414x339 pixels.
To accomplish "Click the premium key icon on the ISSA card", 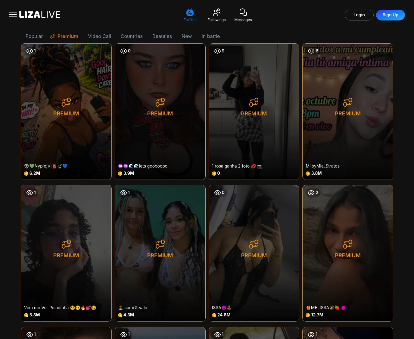I will coord(254,244).
